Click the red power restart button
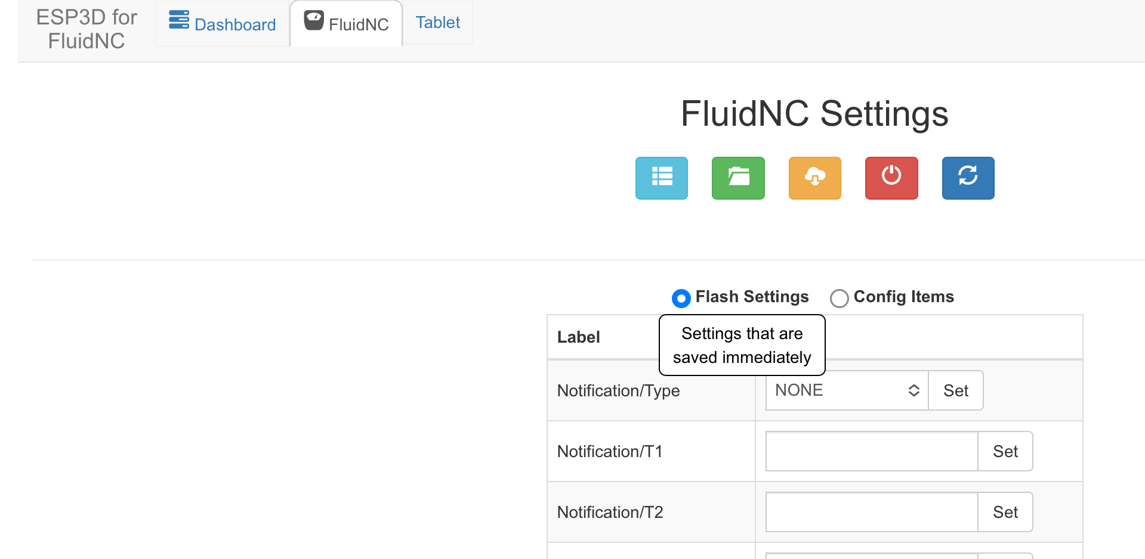The image size is (1145, 559). coord(891,178)
